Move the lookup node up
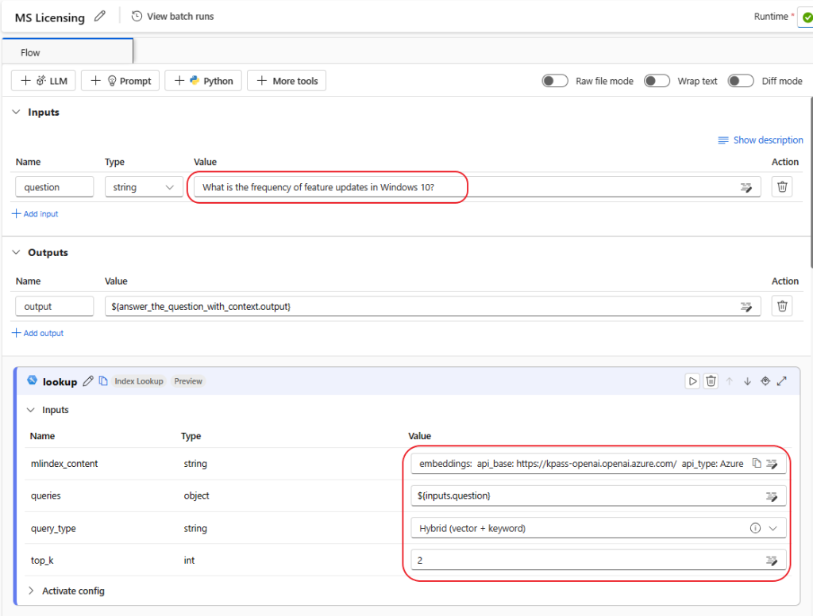Viewport: 813px width, 616px height. coord(730,381)
